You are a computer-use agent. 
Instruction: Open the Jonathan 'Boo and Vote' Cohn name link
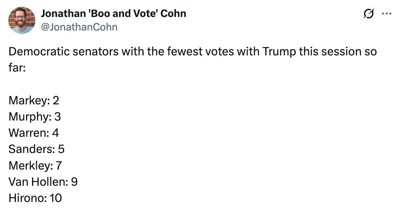[113, 14]
